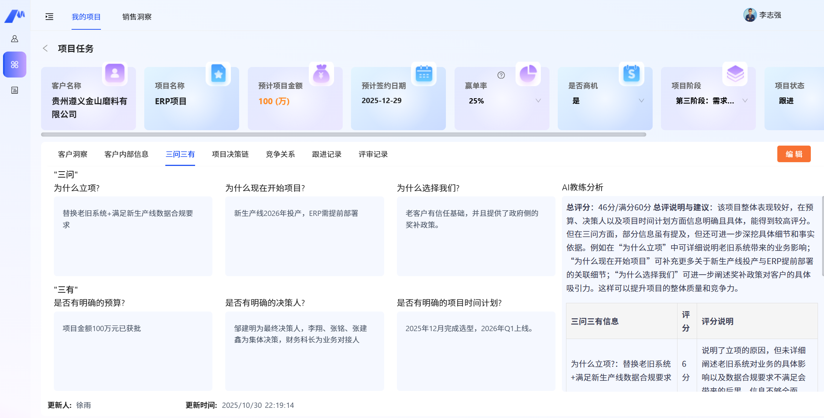The image size is (824, 418).
Task: Click the 李志强 user avatar
Action: (x=750, y=15)
